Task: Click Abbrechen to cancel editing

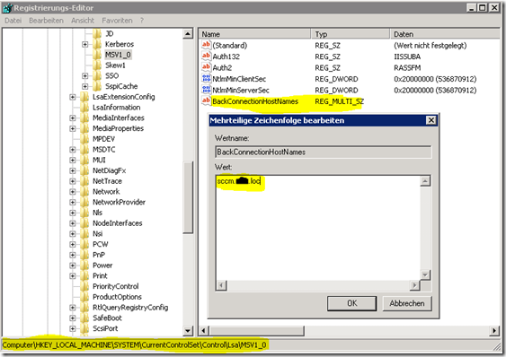Action: pyautogui.click(x=407, y=303)
